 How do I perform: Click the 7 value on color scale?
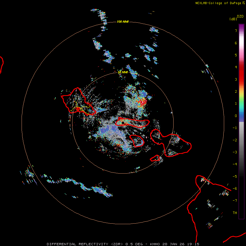click(236, 31)
